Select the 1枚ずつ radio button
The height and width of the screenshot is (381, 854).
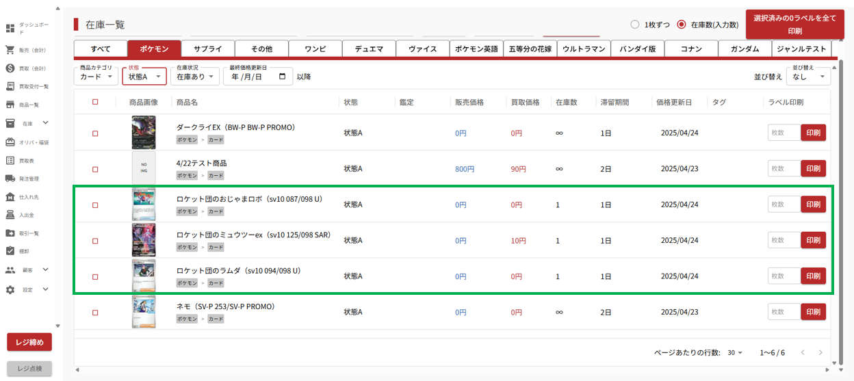click(634, 25)
